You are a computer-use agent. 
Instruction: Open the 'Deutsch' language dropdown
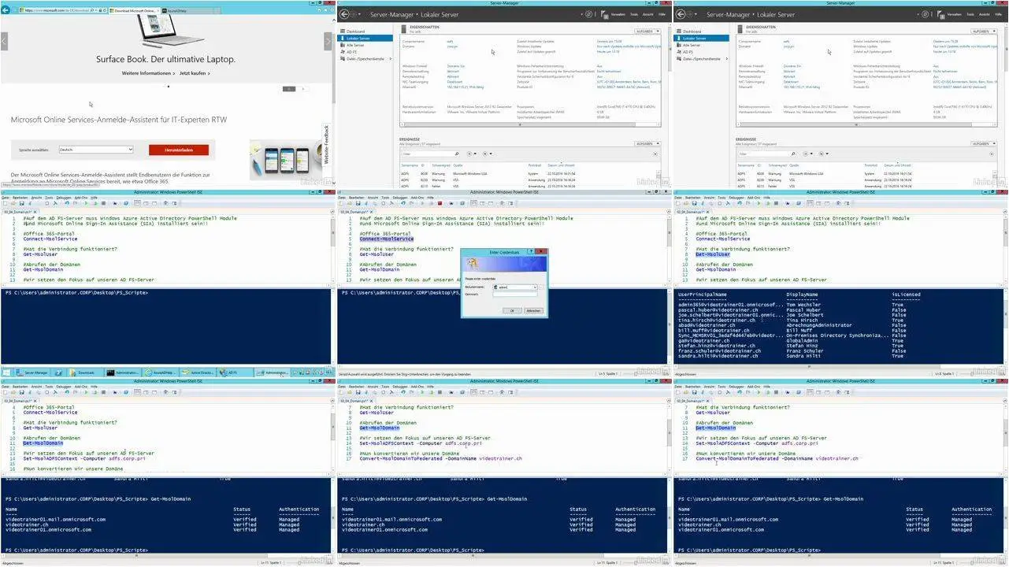95,149
